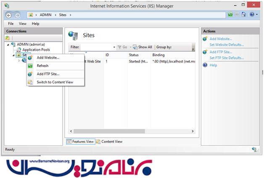
Task: Click the ADMIN server icon in tree
Action: [x=13, y=44]
